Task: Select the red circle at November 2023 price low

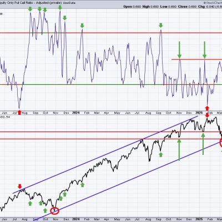Action: point(55,211)
